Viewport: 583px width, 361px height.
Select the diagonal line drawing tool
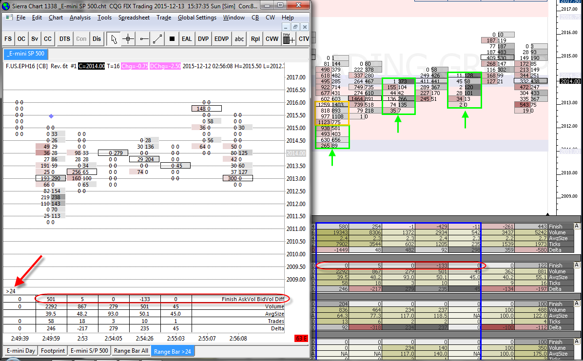click(x=157, y=38)
